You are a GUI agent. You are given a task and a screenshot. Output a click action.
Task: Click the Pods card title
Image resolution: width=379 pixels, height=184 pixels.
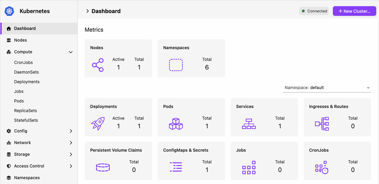(x=168, y=107)
